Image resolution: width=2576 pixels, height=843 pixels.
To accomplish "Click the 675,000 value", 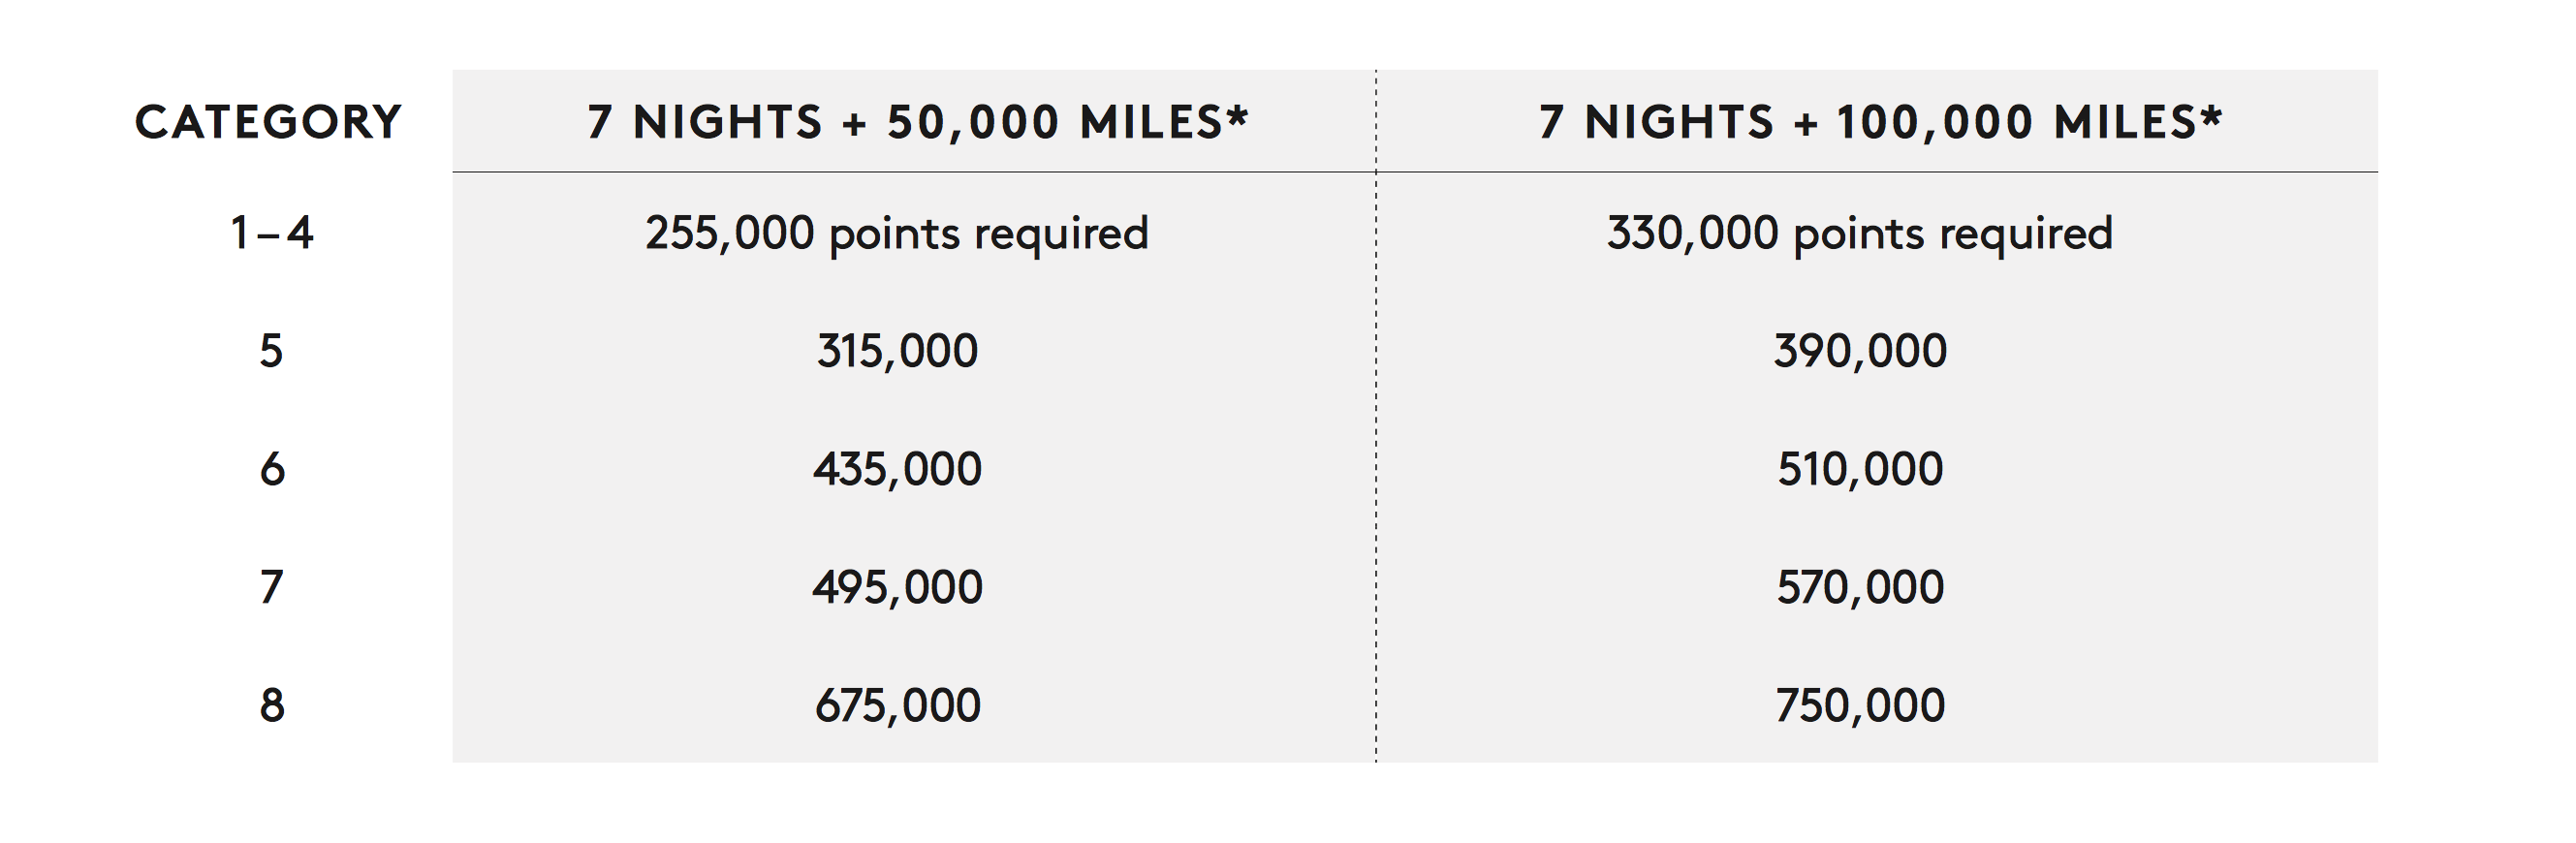I will coord(897,706).
